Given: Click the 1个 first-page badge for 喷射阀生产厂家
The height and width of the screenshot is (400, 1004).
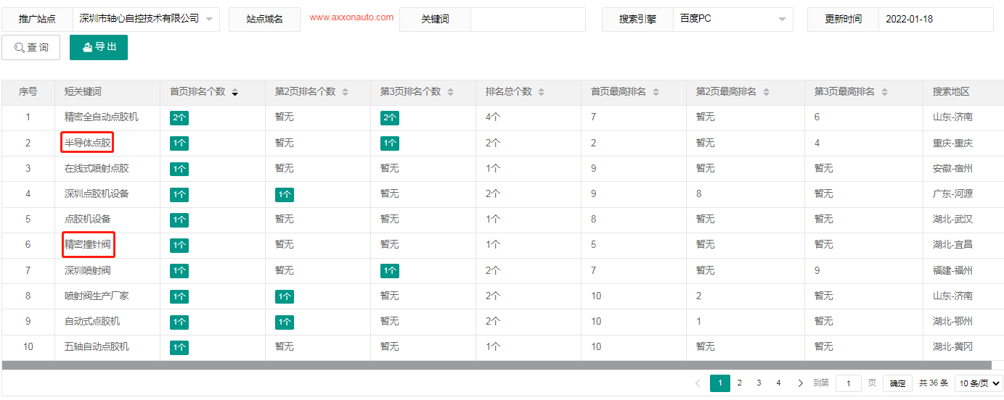Looking at the screenshot, I should (x=179, y=296).
